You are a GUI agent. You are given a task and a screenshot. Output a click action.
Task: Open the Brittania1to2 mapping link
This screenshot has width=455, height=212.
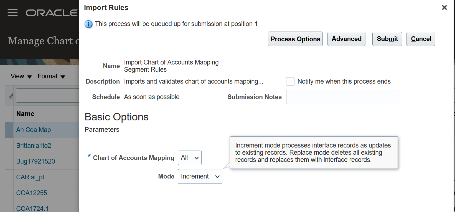pos(34,146)
